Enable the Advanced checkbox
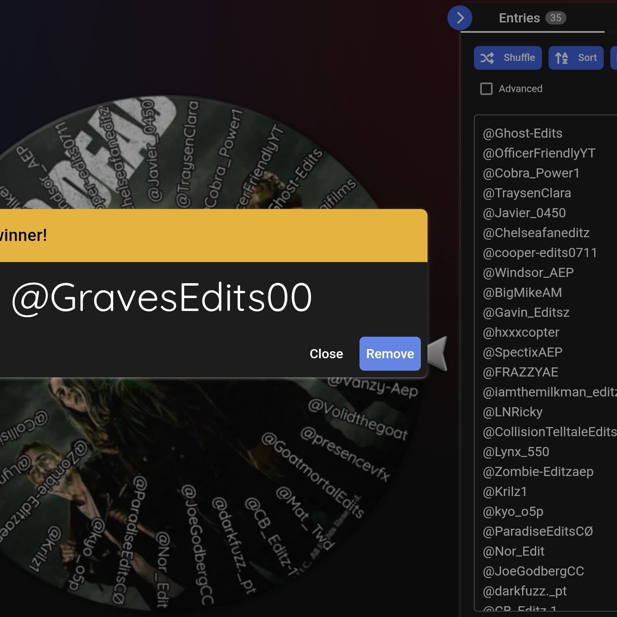Screen dimensions: 617x617 pos(486,89)
